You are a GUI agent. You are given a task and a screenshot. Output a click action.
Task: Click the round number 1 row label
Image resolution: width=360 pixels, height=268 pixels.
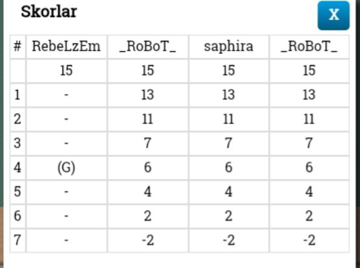[18, 95]
